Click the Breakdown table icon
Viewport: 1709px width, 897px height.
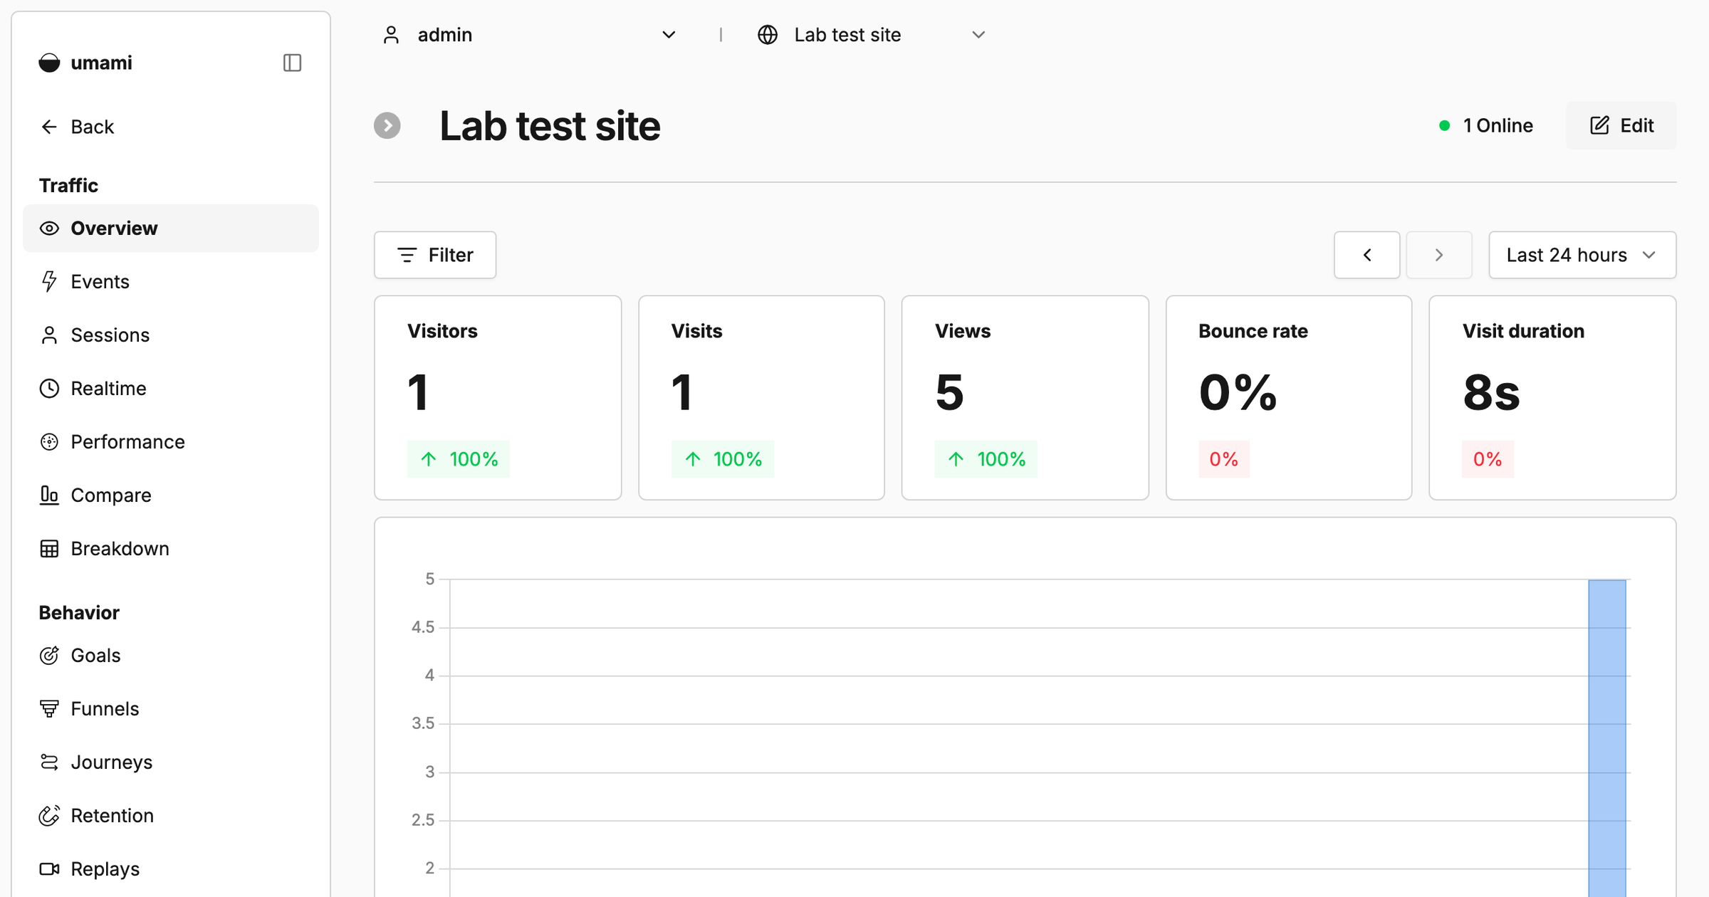click(x=49, y=549)
